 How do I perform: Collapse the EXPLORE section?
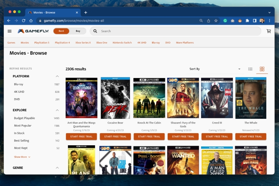(57, 110)
